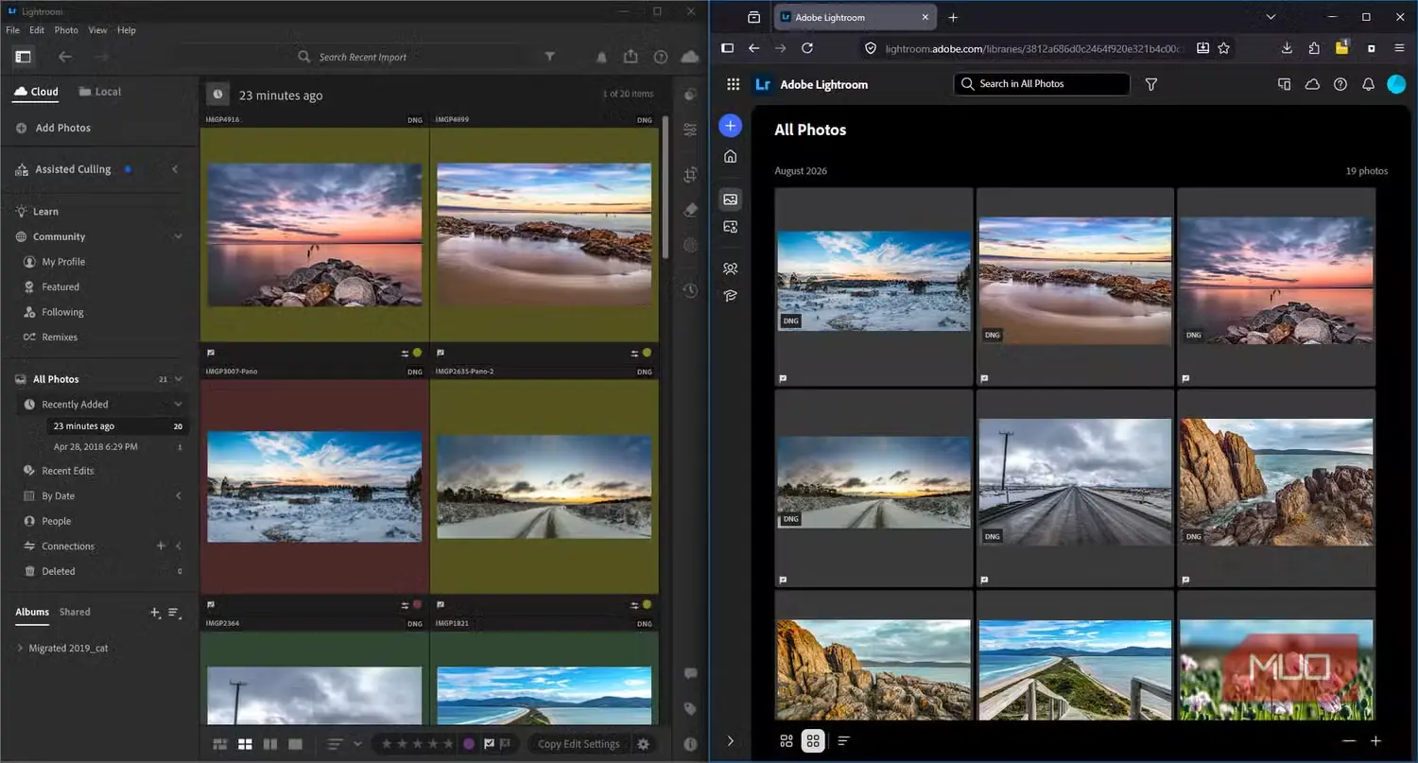Open the Photo menu
1418x763 pixels.
tap(66, 30)
